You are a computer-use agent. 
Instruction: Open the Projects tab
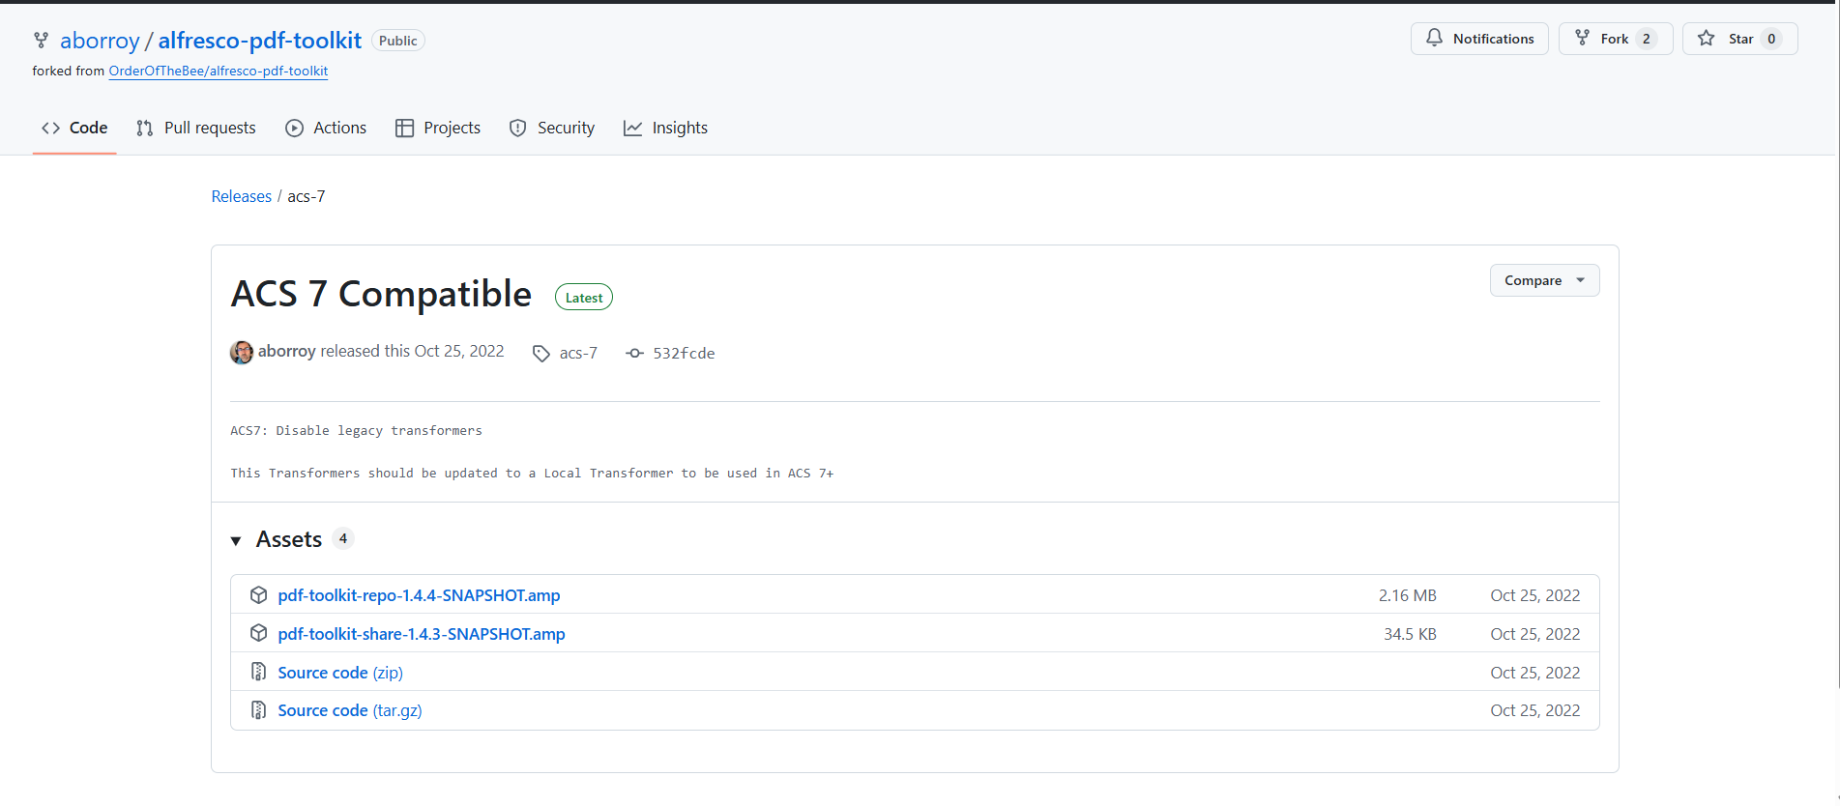(438, 128)
